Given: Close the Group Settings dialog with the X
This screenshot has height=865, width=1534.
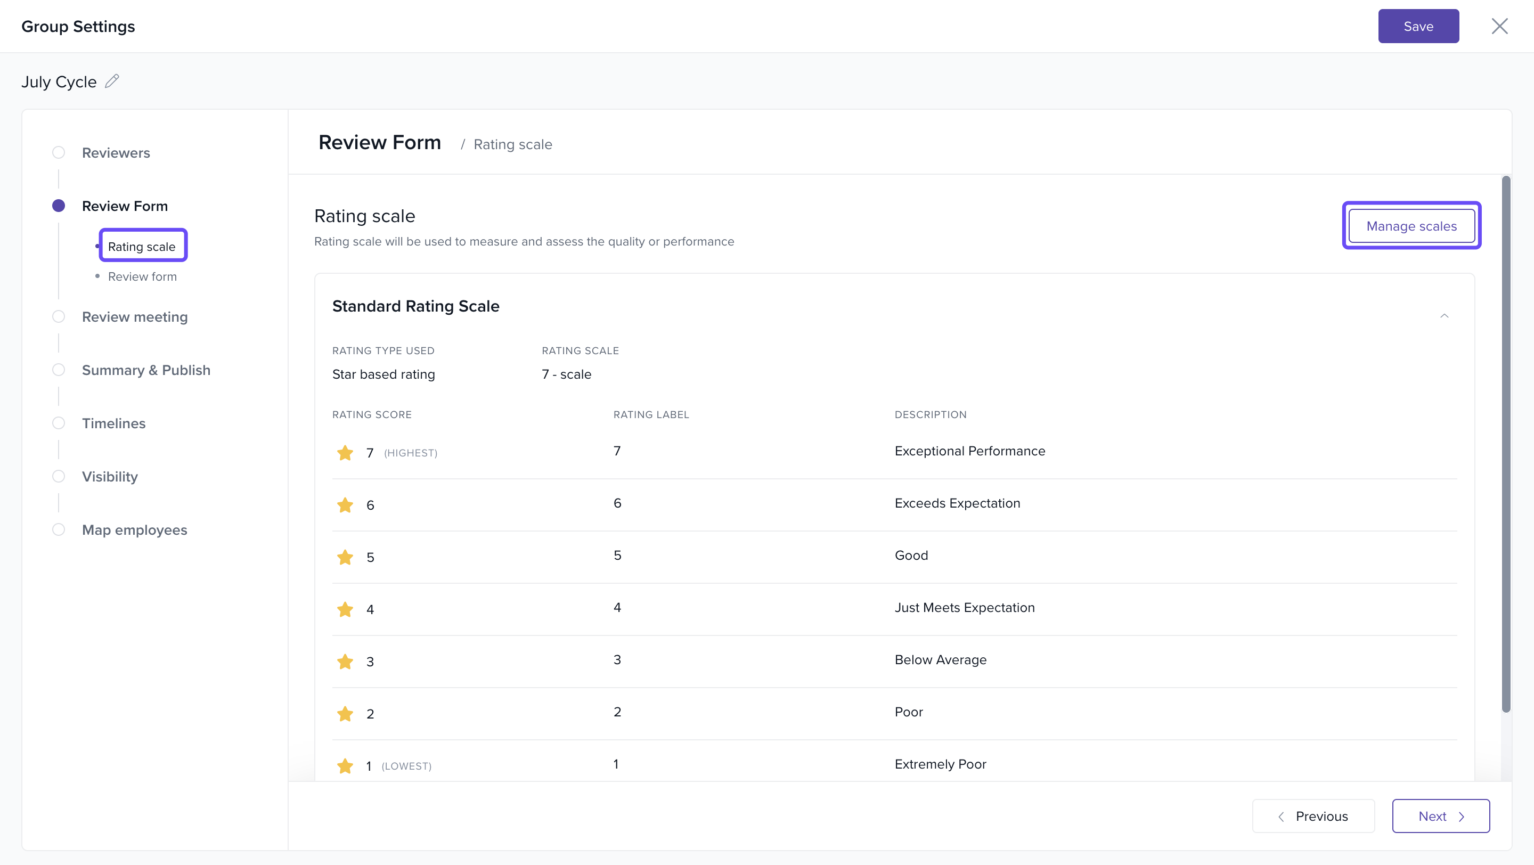Looking at the screenshot, I should pos(1499,26).
